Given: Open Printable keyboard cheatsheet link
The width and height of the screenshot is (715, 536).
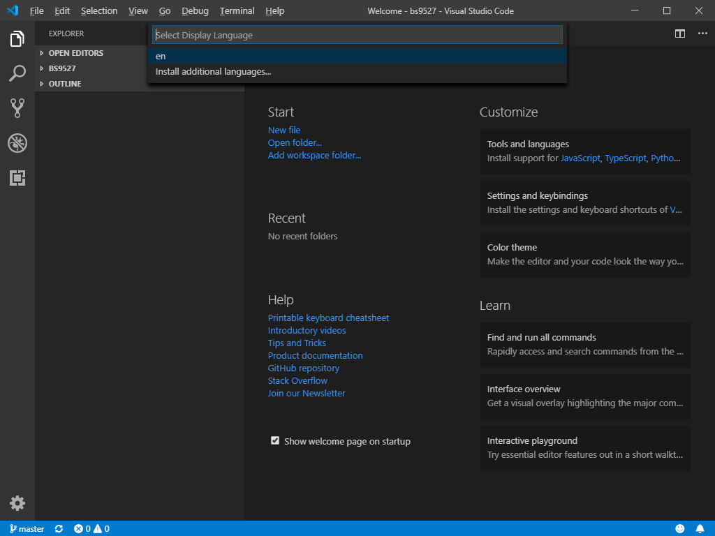Looking at the screenshot, I should pos(328,318).
